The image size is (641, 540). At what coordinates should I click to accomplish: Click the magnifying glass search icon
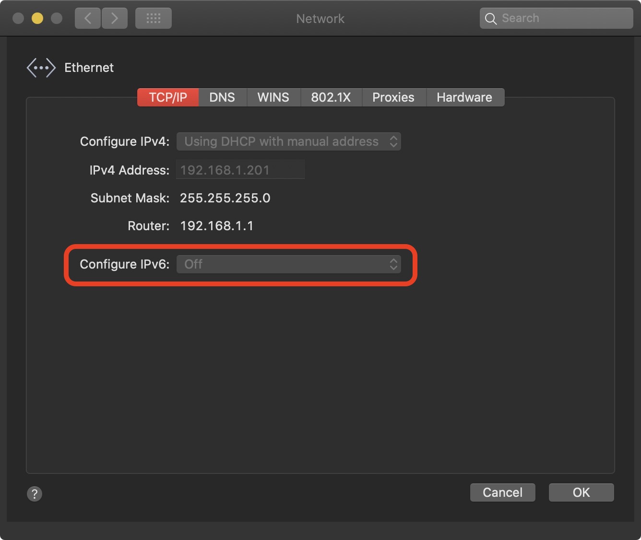pyautogui.click(x=490, y=19)
